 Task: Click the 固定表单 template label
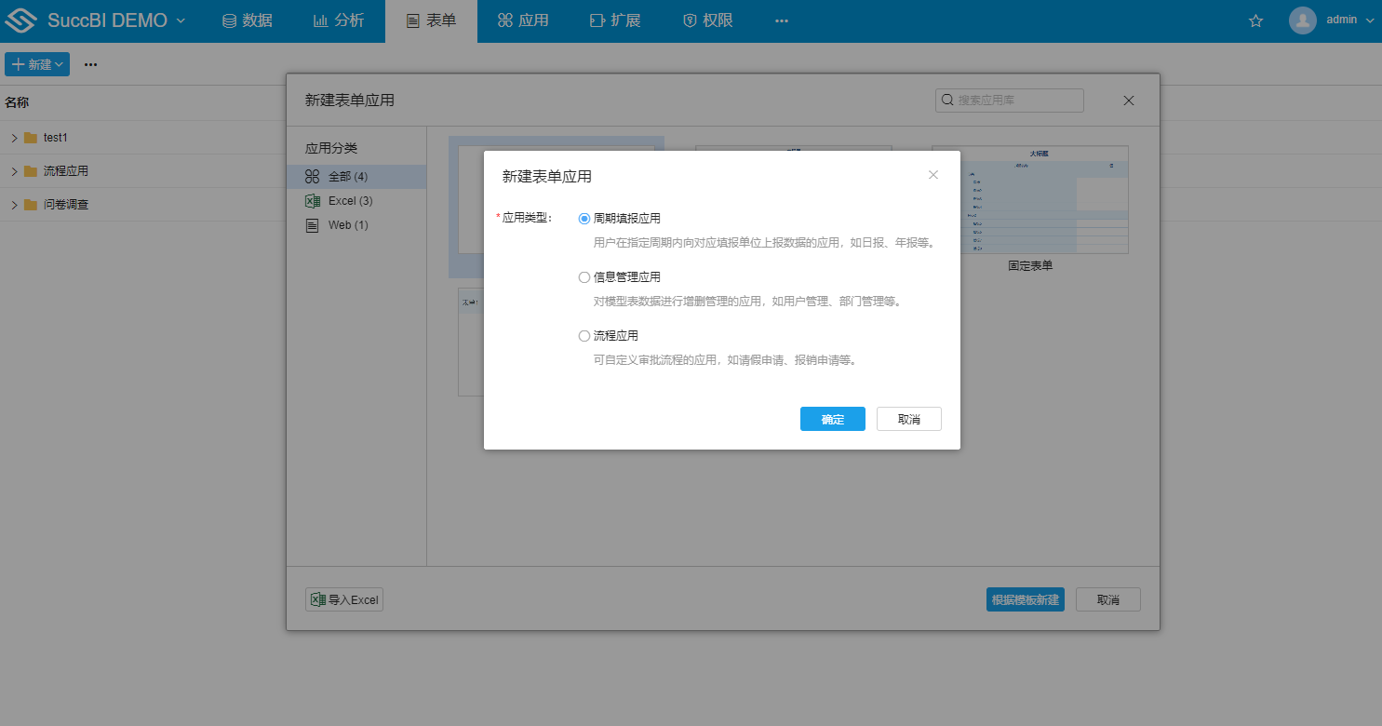point(1030,266)
